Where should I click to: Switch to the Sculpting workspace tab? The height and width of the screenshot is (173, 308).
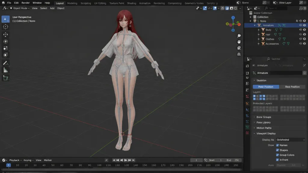(86, 3)
